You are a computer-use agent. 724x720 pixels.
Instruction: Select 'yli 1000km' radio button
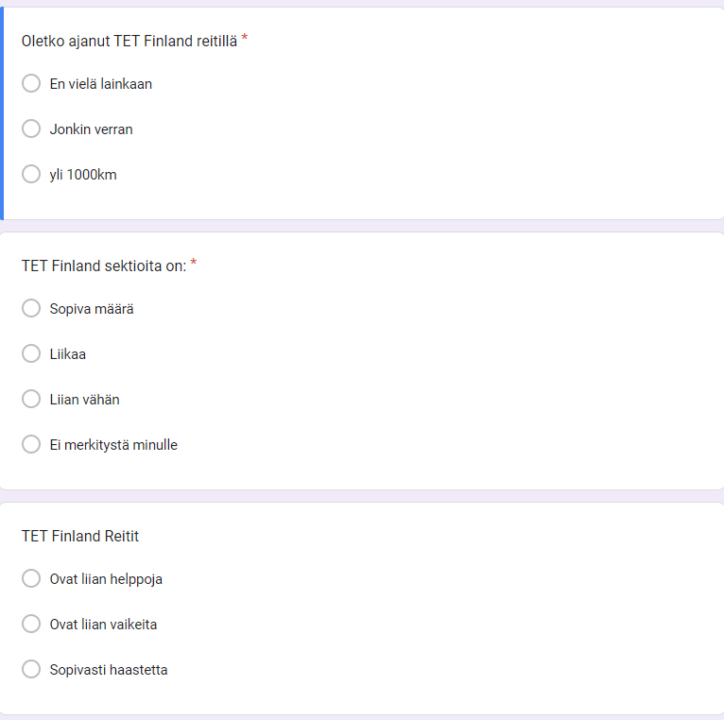click(x=31, y=175)
